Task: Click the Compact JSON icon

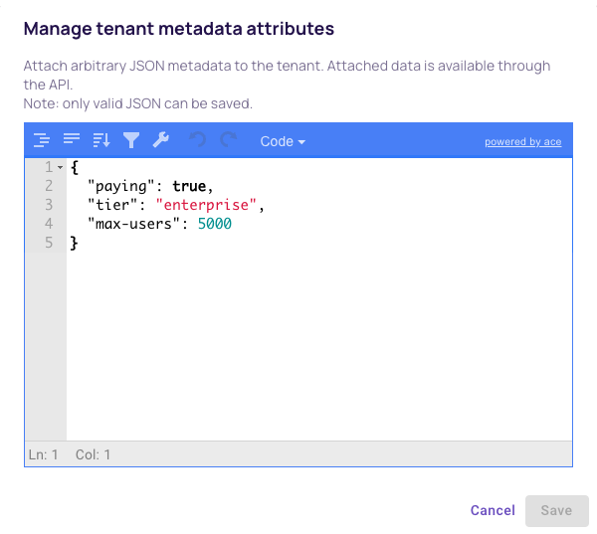Action: tap(72, 139)
